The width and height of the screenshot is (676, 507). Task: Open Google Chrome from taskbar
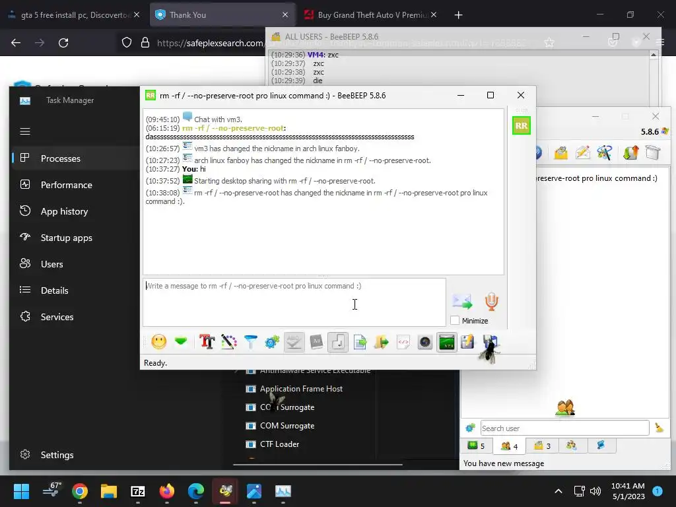pos(80,491)
